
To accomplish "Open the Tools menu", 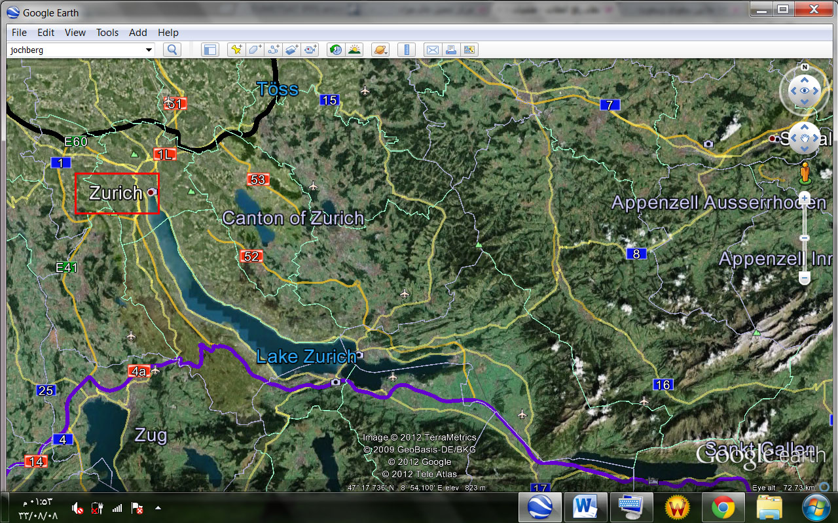I will click(107, 32).
